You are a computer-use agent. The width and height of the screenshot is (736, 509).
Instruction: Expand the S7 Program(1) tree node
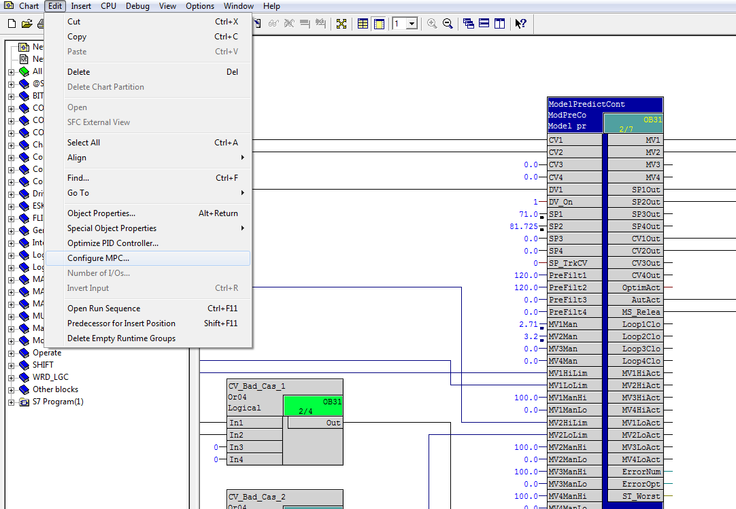(11, 402)
